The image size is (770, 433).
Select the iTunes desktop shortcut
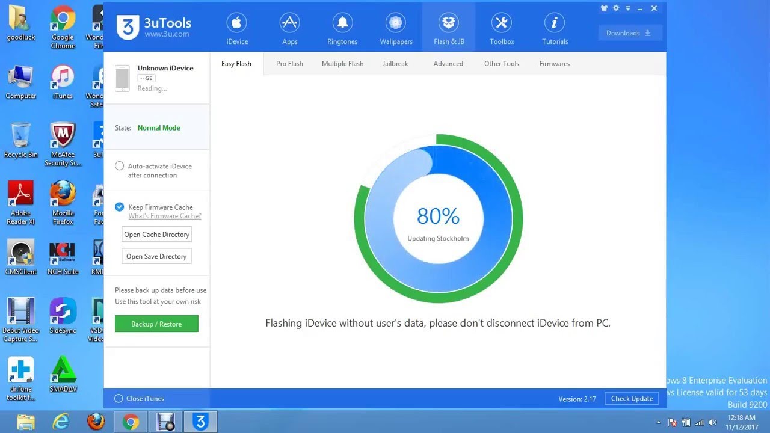click(x=63, y=82)
